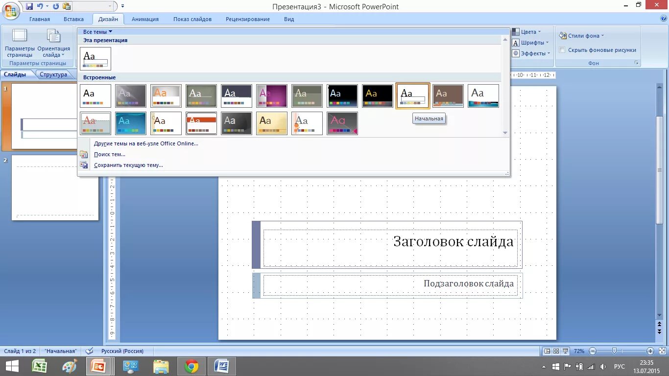The image size is (669, 376).
Task: Choose Other themes on Office Online
Action: [146, 143]
